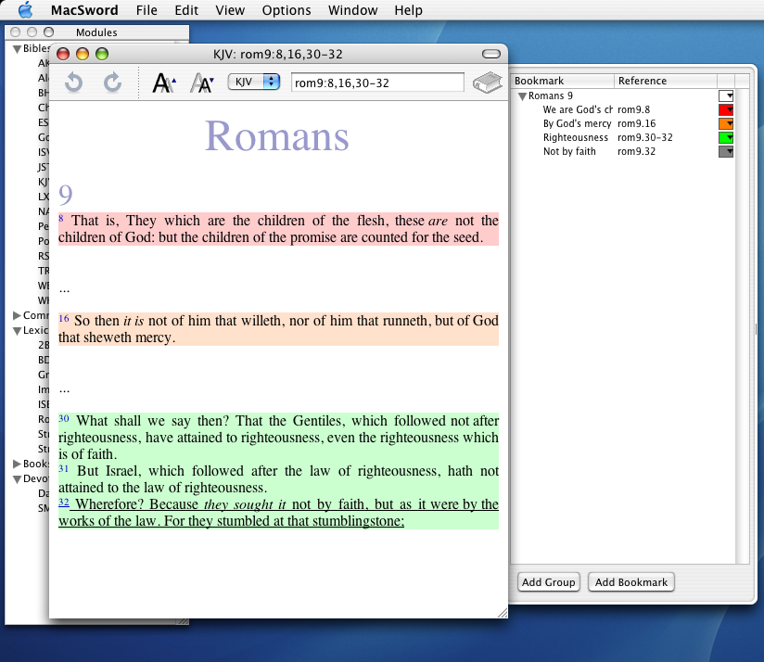The height and width of the screenshot is (662, 764).
Task: Select the 'We are God's ch' bookmark
Action: [x=578, y=109]
